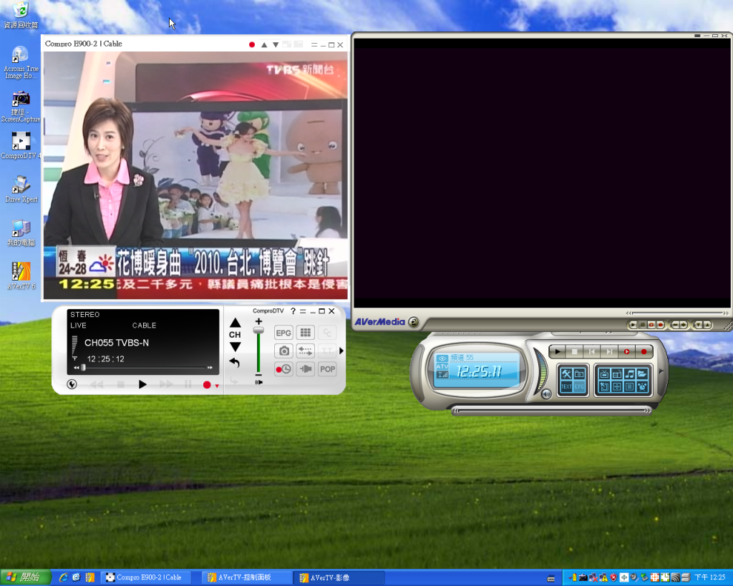Image resolution: width=733 pixels, height=586 pixels.
Task: Open the channel grid preview in ComproDTV
Action: pyautogui.click(x=305, y=333)
